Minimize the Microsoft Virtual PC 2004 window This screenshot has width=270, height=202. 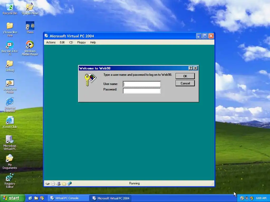(x=199, y=36)
